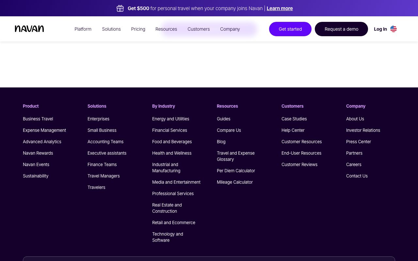Click the Contact Us link
Viewport: 418px width, 261px height.
(357, 176)
